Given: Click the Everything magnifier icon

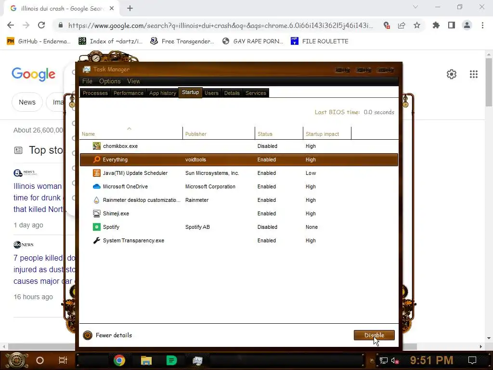Looking at the screenshot, I should (x=96, y=159).
